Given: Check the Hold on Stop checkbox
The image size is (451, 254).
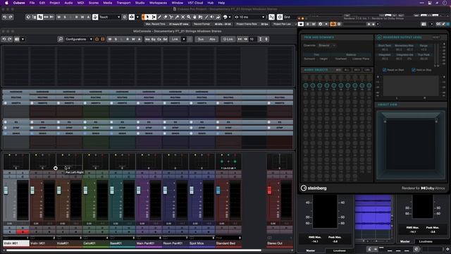Looking at the screenshot, I should 414,70.
